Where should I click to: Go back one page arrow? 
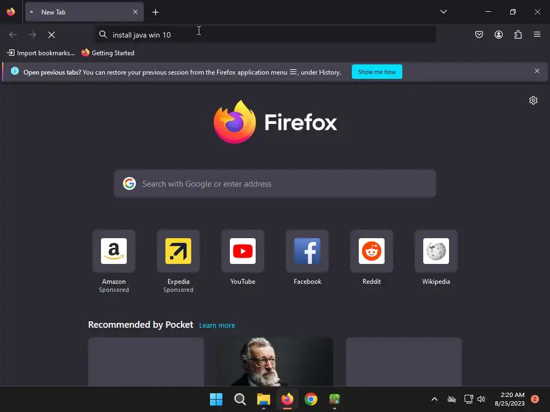coord(13,35)
